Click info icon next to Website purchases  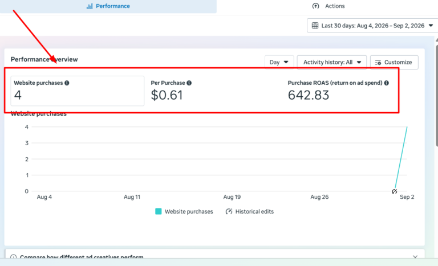coord(67,83)
